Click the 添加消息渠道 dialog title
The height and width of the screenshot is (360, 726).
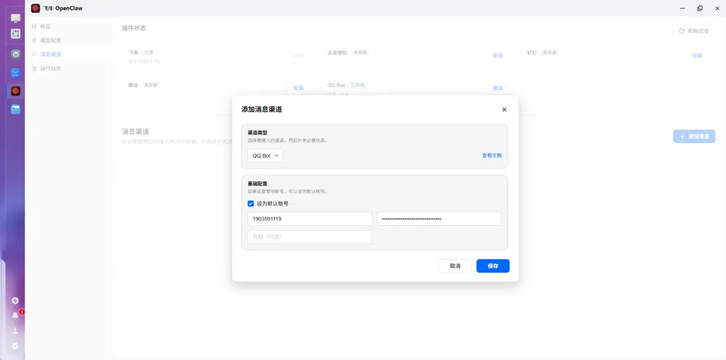(261, 109)
